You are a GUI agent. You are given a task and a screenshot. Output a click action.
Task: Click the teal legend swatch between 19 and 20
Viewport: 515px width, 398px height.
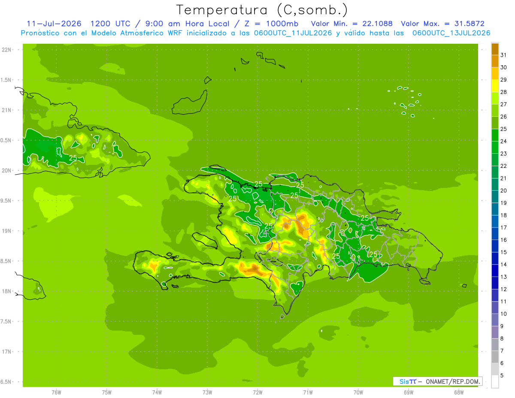(x=495, y=197)
